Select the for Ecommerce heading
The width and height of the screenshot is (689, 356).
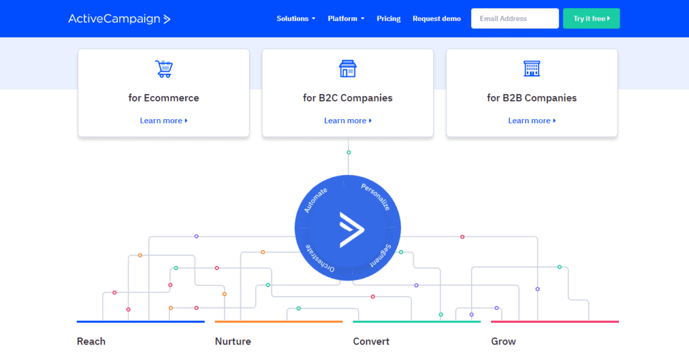164,98
